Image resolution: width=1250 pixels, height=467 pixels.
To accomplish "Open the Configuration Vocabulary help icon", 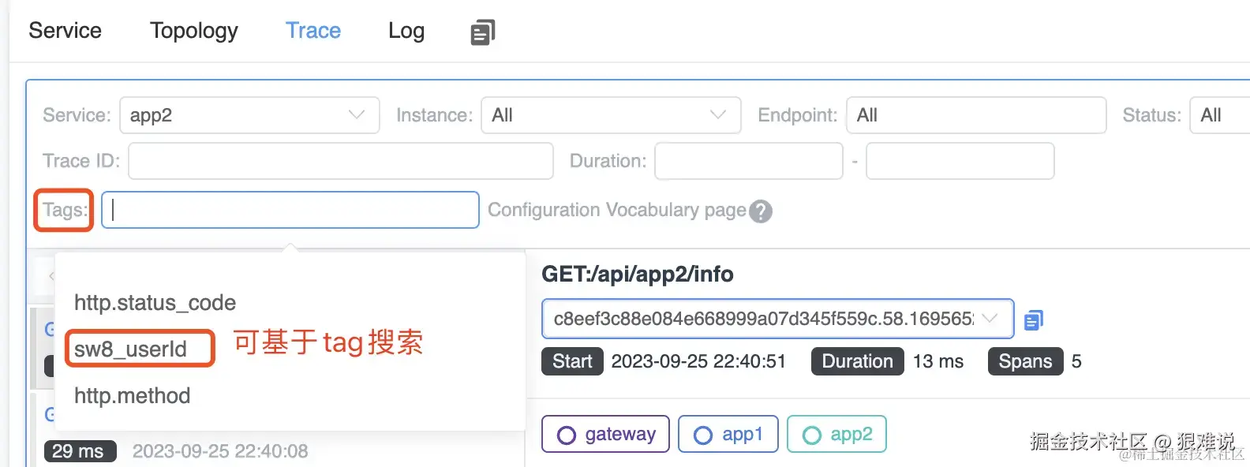I will pos(761,211).
